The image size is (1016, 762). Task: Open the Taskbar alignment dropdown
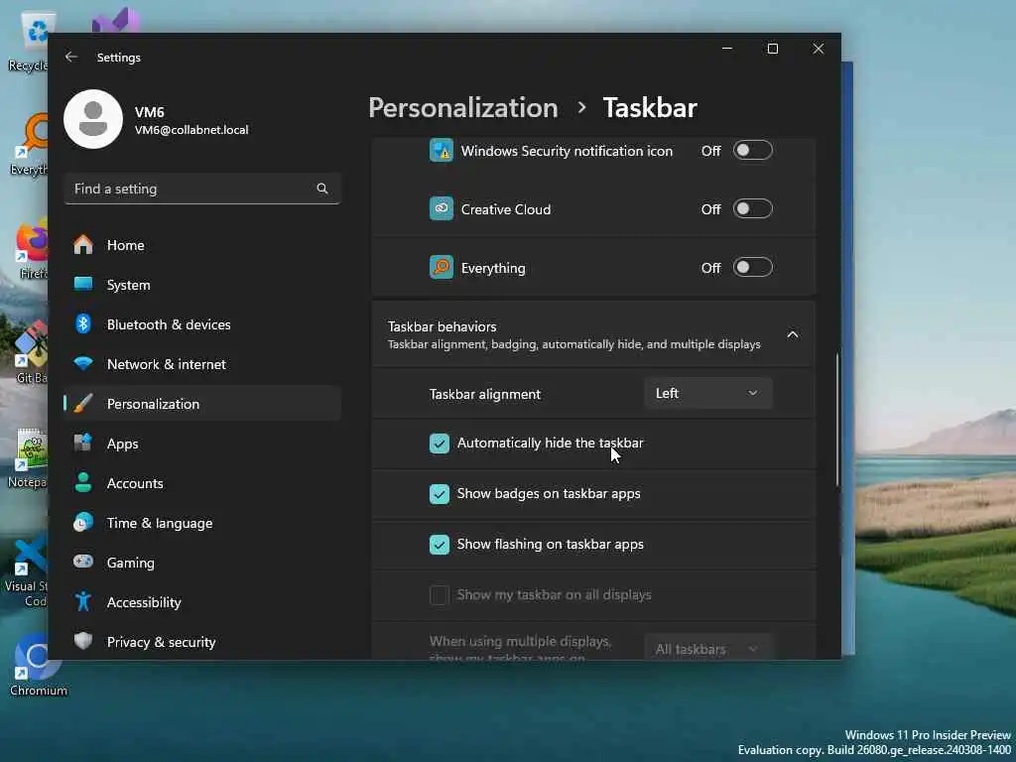(708, 393)
